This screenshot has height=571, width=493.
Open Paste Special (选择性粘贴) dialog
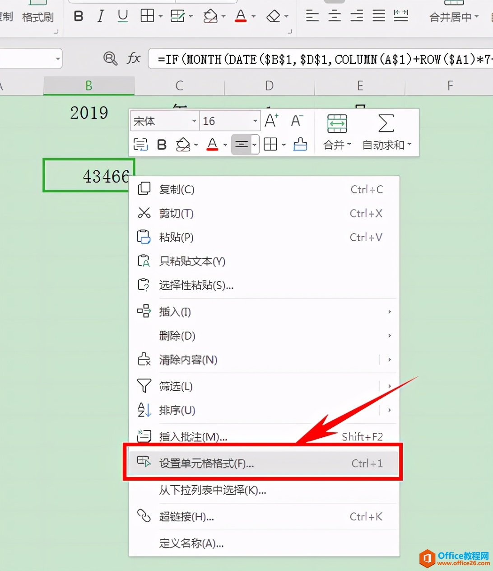264,285
